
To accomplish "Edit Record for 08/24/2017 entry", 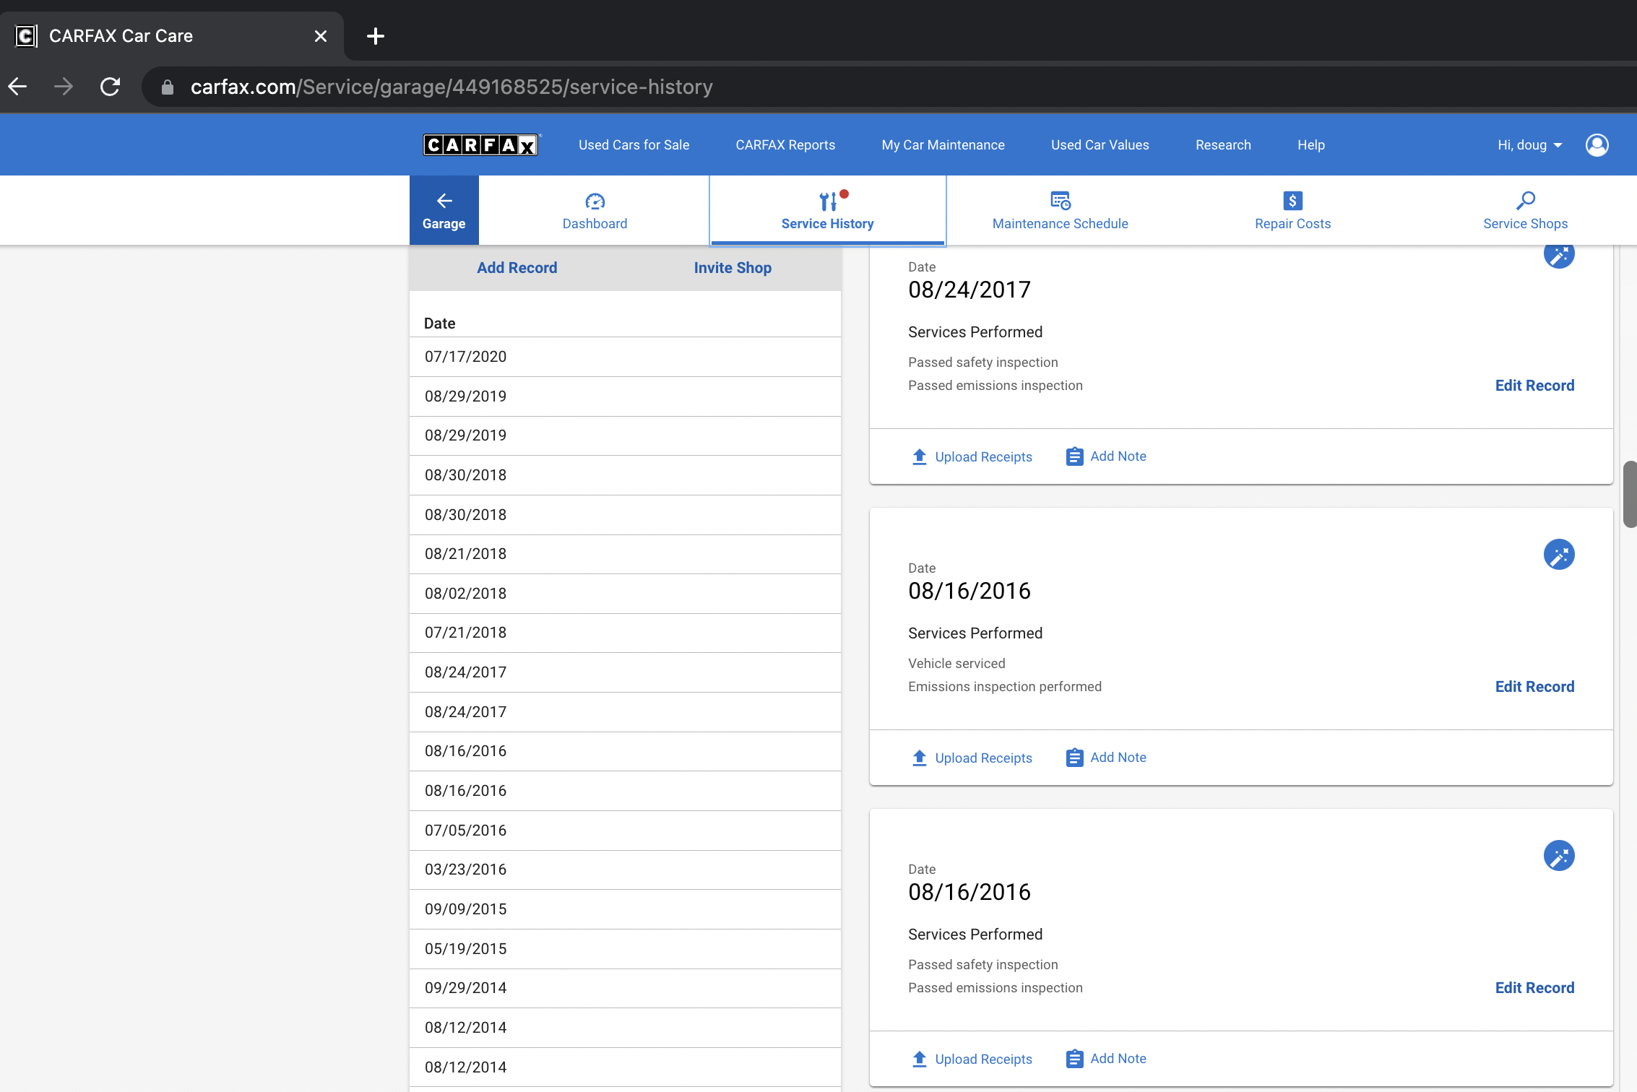I will click(x=1534, y=386).
